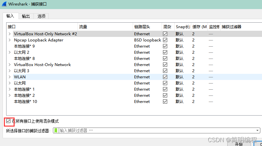Expand the 本地连接* 1 row

[10, 89]
